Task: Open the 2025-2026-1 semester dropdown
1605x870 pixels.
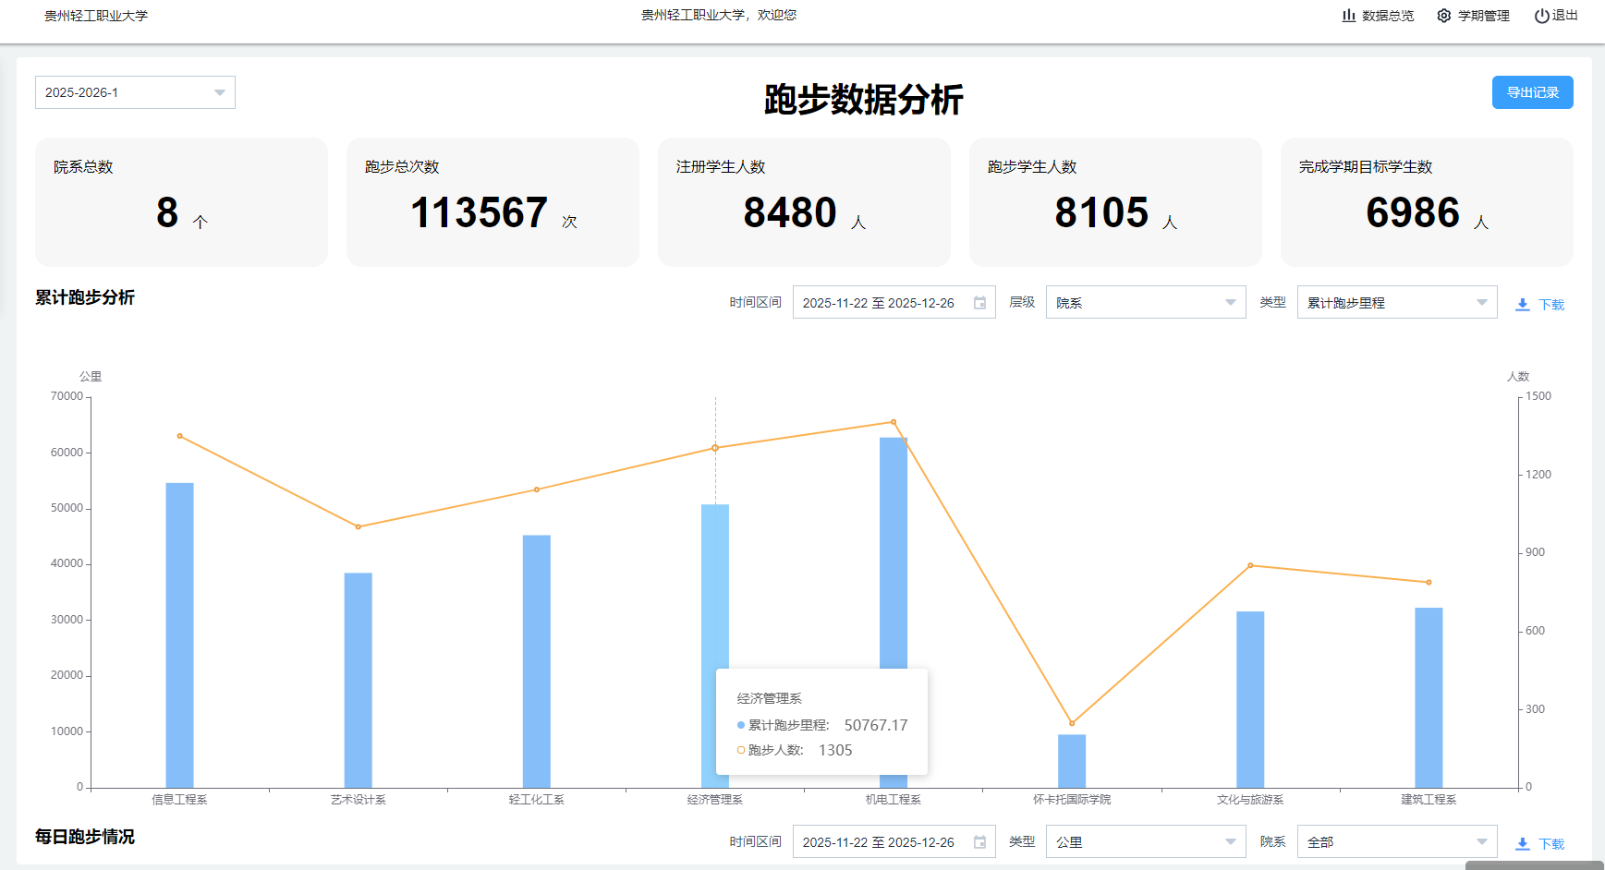Action: pyautogui.click(x=135, y=92)
